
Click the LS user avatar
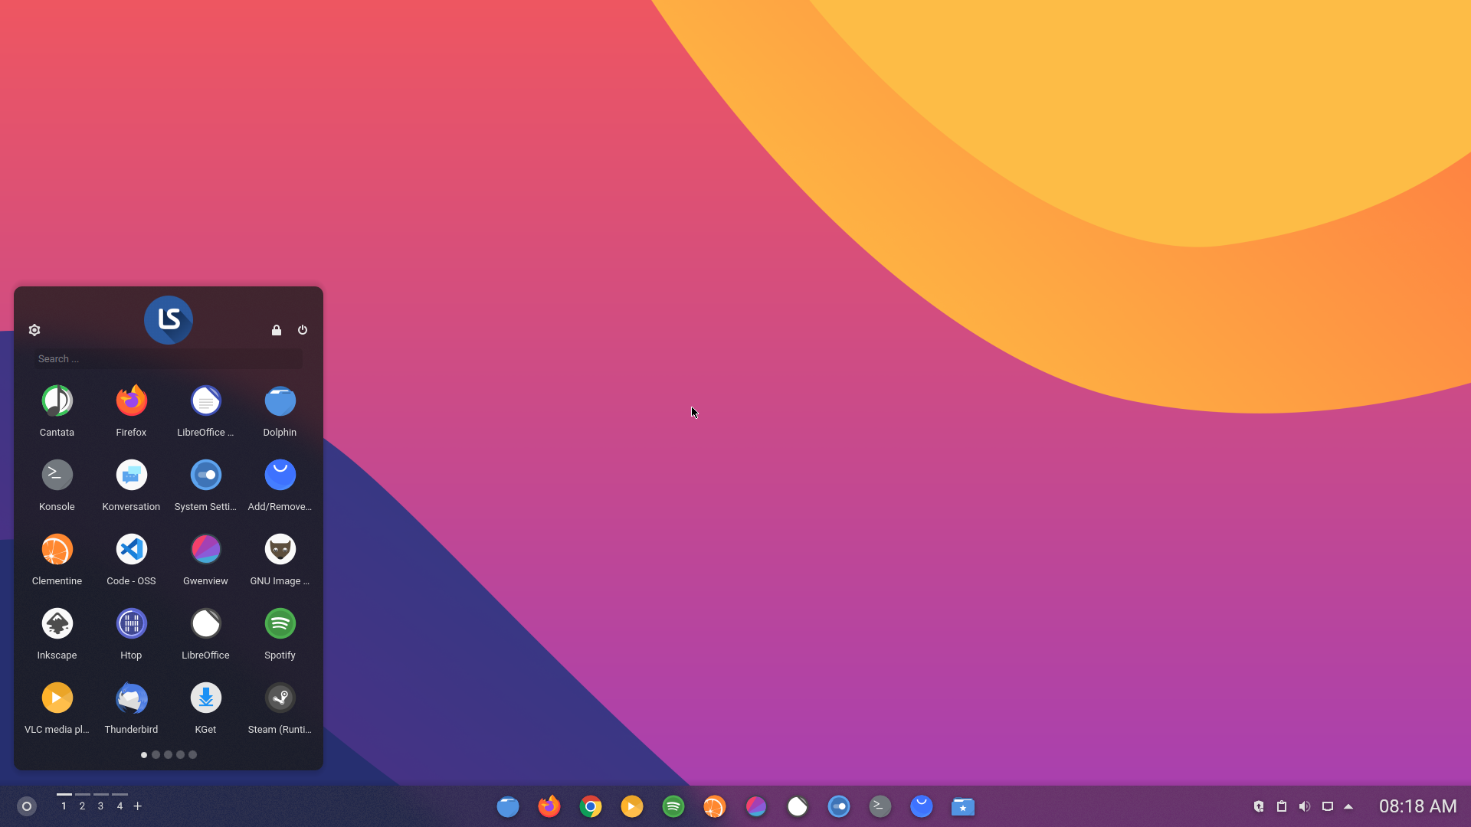tap(169, 320)
